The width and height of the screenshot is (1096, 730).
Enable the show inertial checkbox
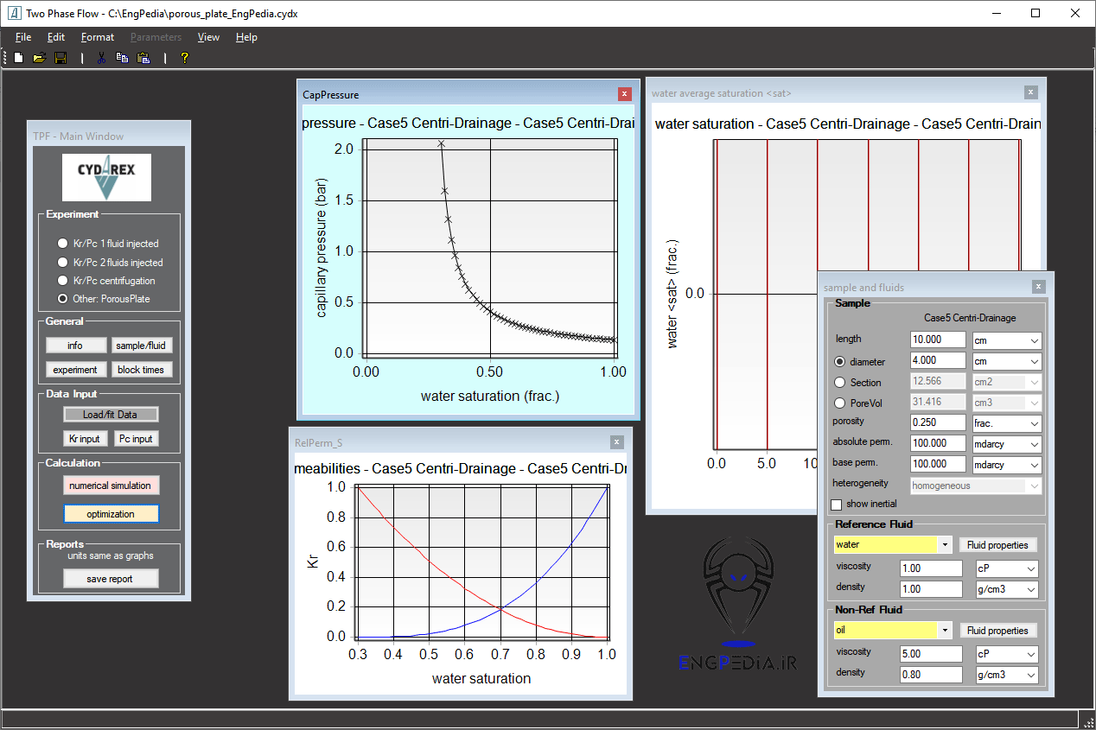coord(836,505)
